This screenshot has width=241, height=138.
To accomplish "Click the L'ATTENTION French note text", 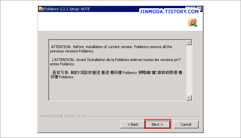I will (116, 62).
